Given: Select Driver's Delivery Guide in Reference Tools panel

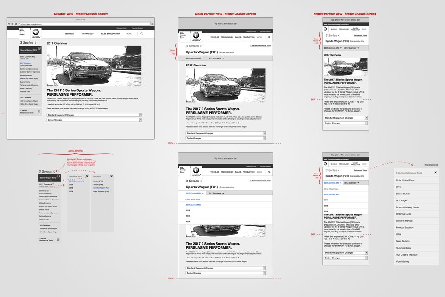Looking at the screenshot, I should click(416, 207).
